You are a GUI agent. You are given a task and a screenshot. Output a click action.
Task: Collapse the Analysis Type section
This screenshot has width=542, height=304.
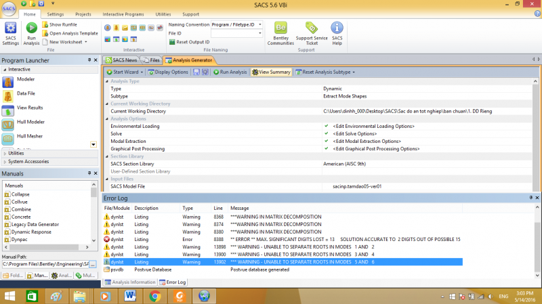click(x=107, y=81)
